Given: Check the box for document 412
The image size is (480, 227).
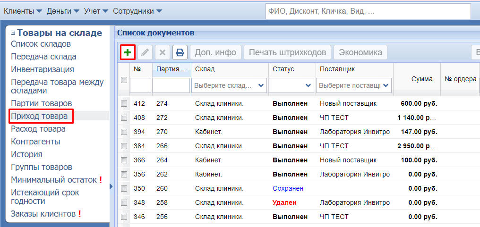Looking at the screenshot, I should (124, 103).
